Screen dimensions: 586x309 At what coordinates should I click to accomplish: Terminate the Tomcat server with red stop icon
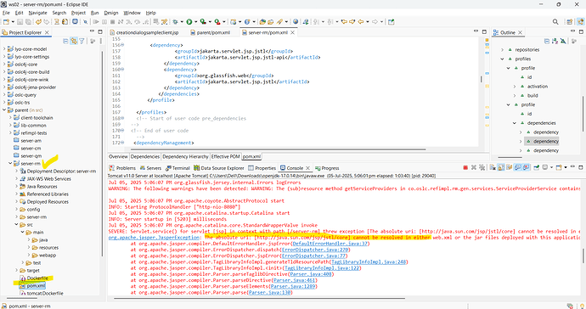pyautogui.click(x=465, y=168)
